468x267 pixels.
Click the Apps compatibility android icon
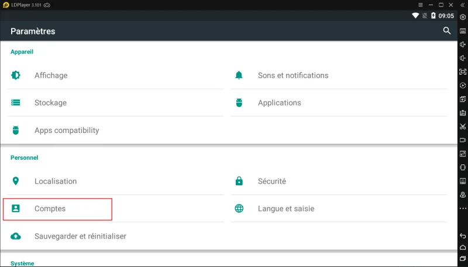click(16, 130)
